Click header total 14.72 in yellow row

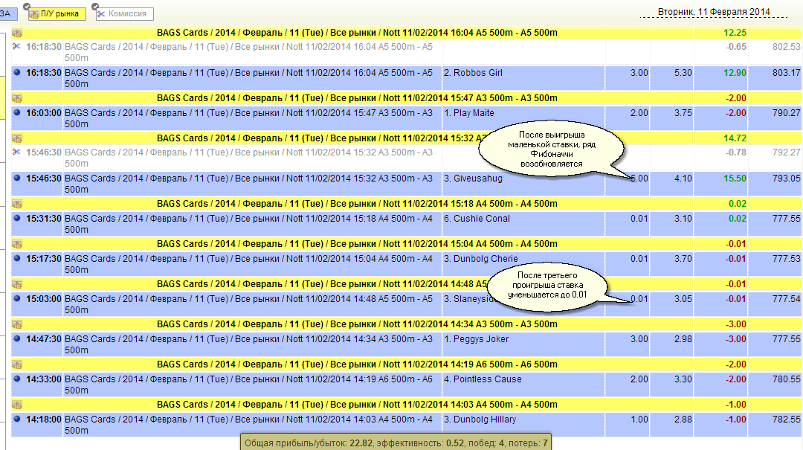click(x=735, y=138)
